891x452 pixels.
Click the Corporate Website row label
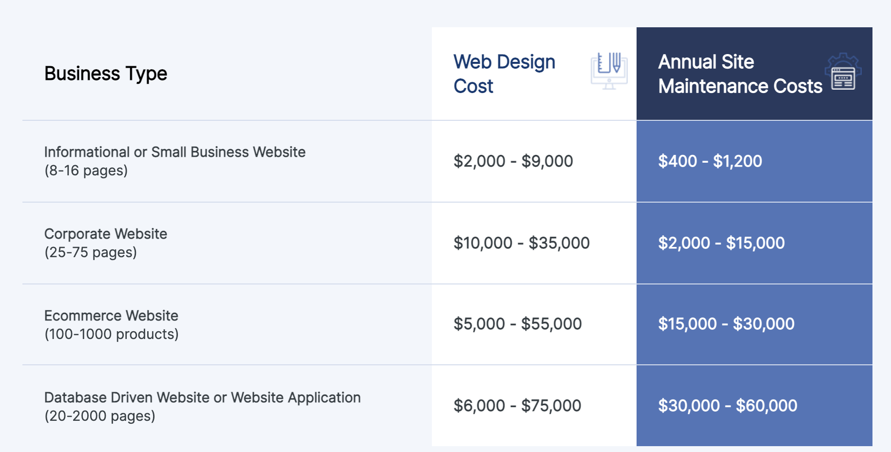[x=106, y=234]
